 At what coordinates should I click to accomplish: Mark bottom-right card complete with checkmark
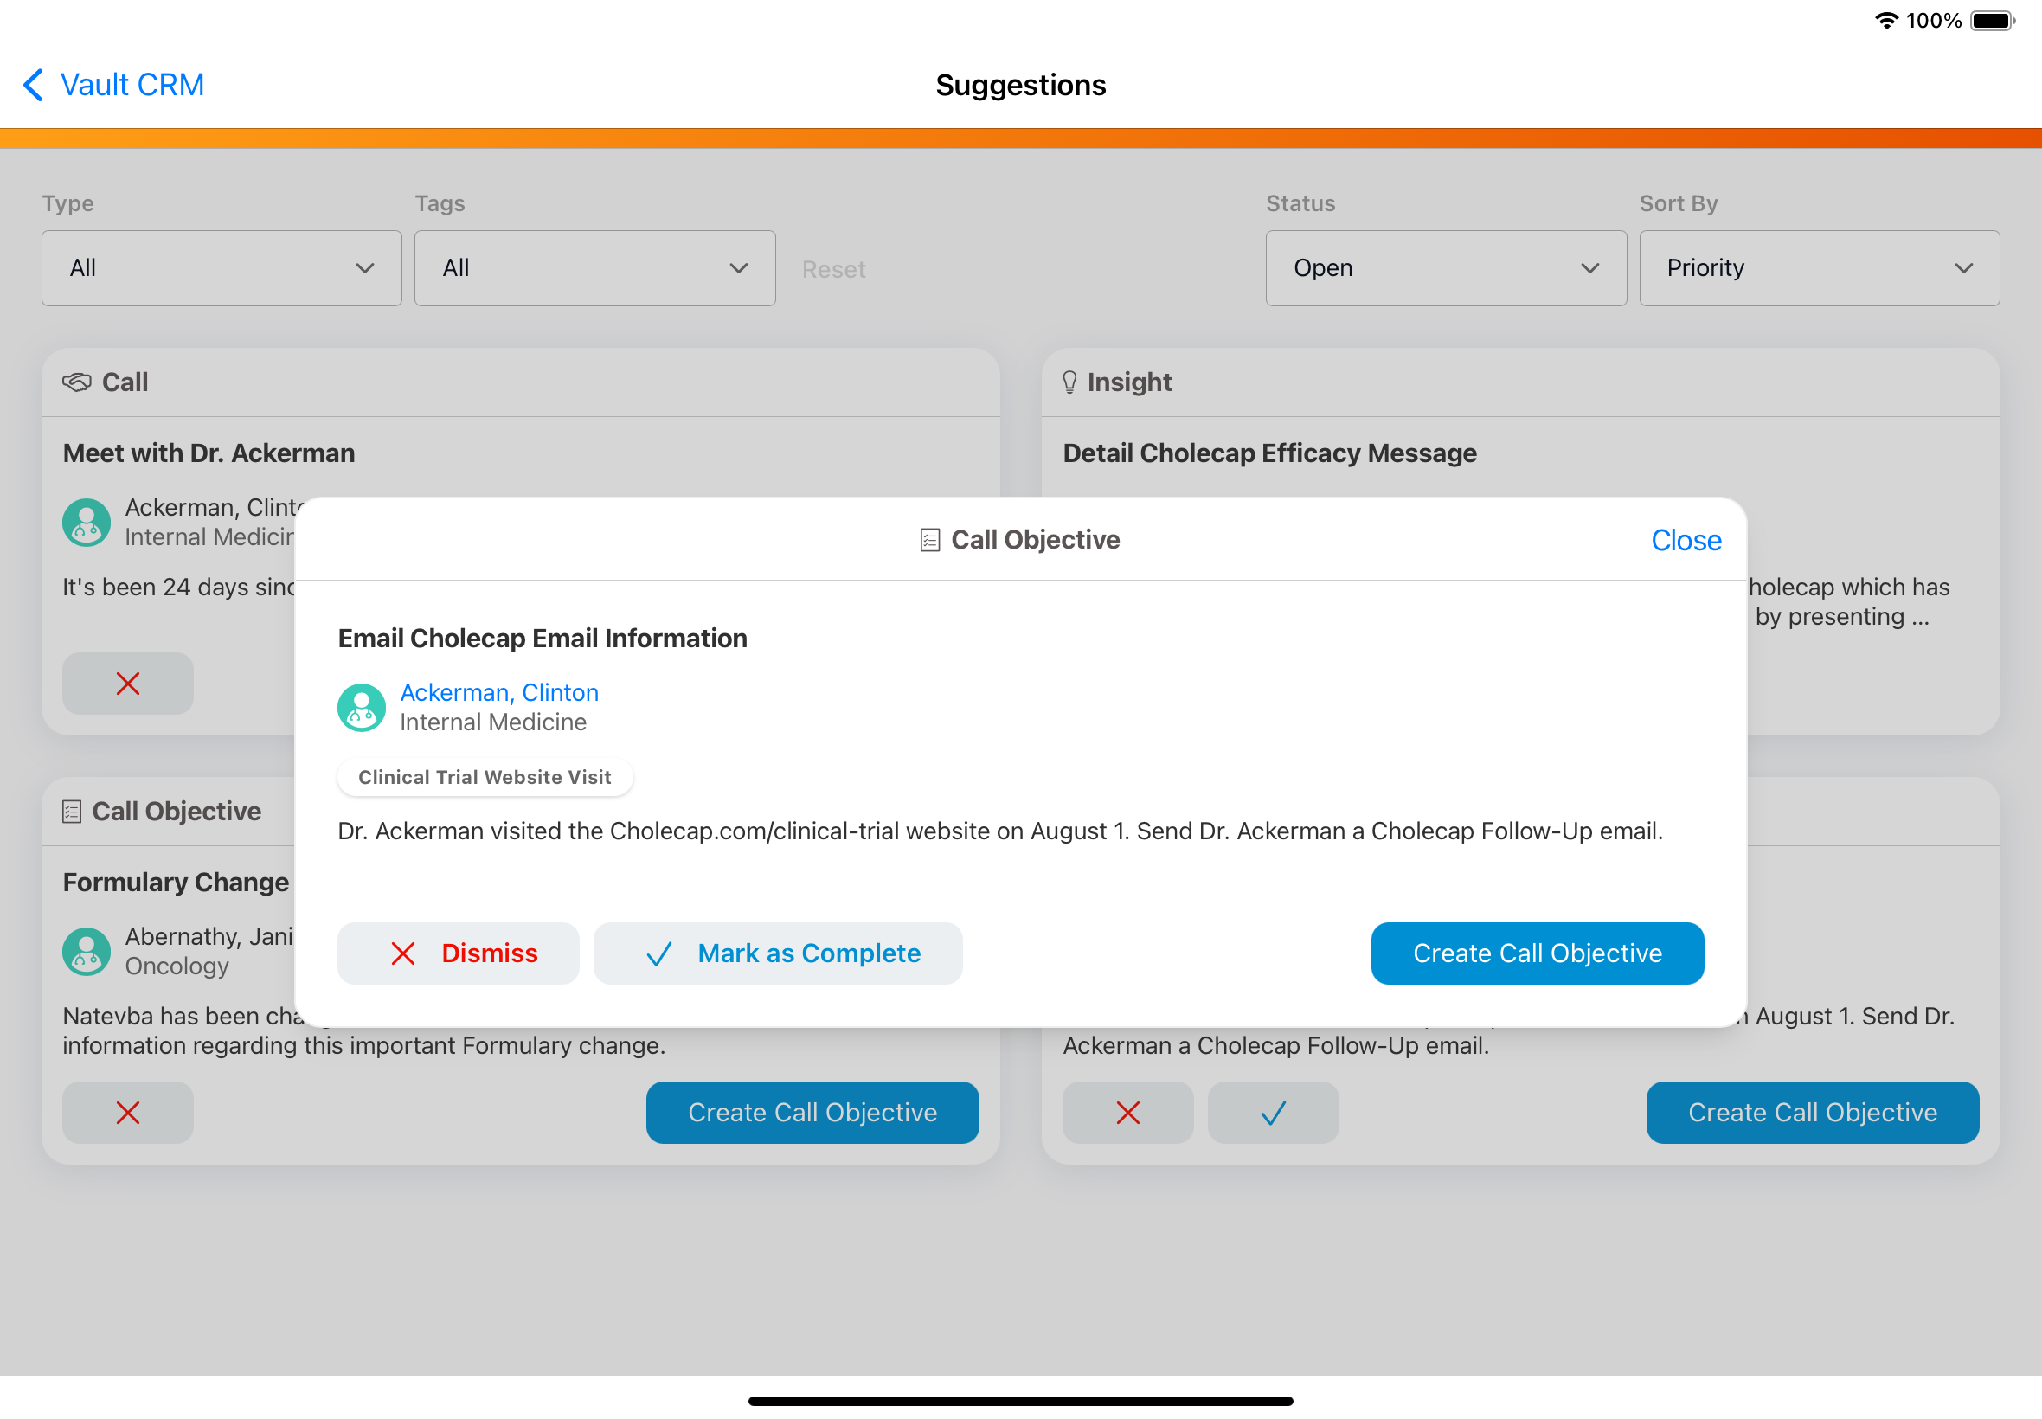[1272, 1112]
